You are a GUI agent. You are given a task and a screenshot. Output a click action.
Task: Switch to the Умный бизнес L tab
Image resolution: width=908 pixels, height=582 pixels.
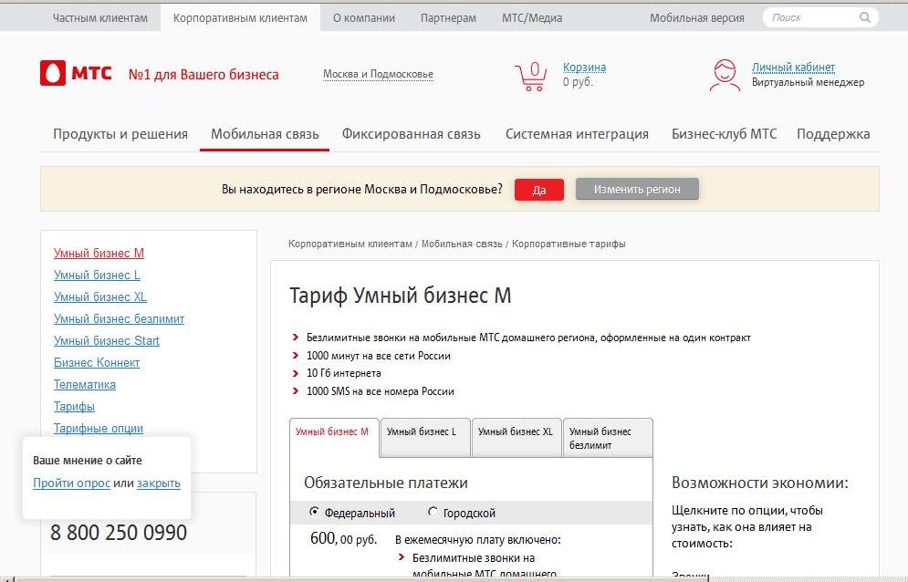tap(425, 437)
